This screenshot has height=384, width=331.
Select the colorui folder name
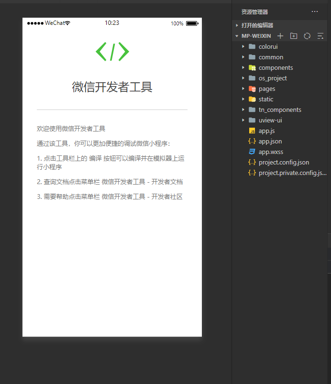[x=268, y=46]
